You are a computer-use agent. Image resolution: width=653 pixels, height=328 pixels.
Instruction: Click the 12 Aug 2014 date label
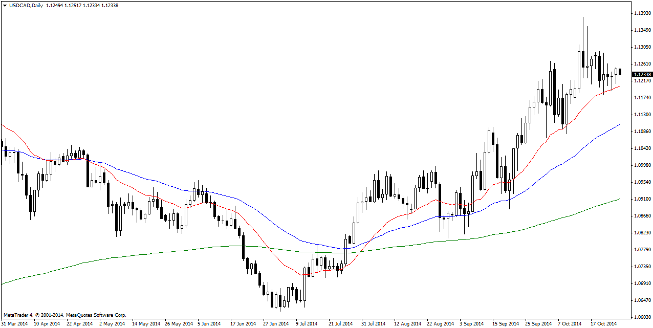tap(407, 324)
